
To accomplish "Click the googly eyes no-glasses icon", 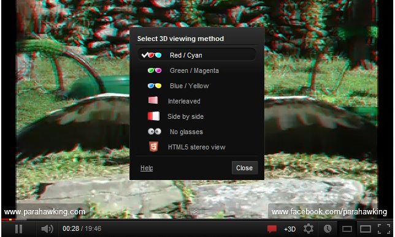I will [x=155, y=131].
